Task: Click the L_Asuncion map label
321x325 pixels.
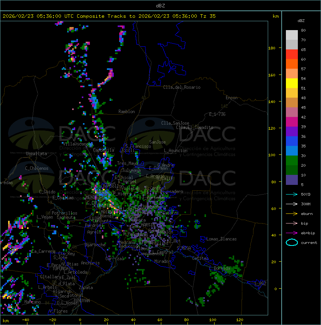Action: (176, 151)
